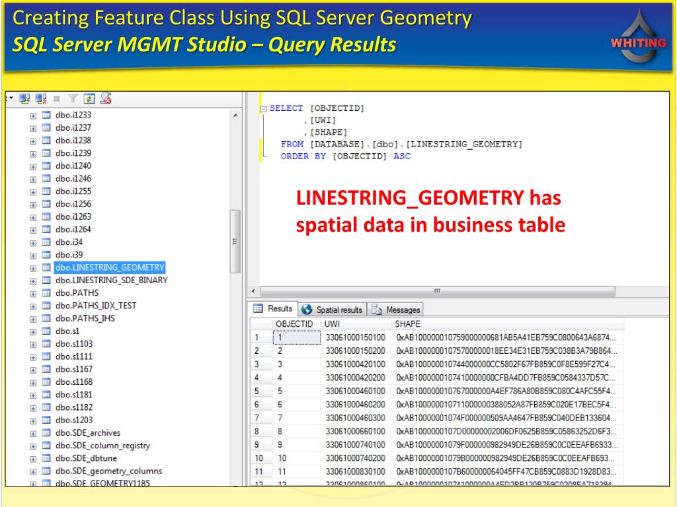
Task: Select the dbo.s1111 table
Action: (x=74, y=356)
